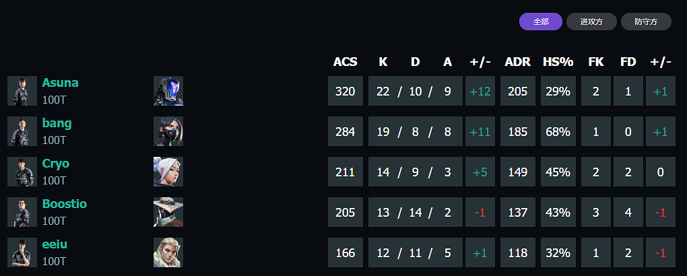Sort by FK column header
Image resolution: width=687 pixels, height=276 pixels.
[595, 62]
